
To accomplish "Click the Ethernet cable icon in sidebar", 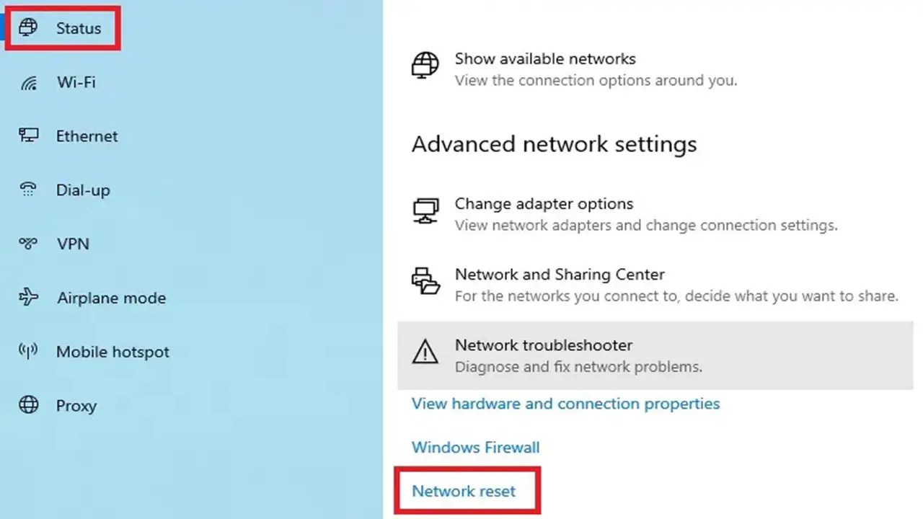I will click(27, 136).
